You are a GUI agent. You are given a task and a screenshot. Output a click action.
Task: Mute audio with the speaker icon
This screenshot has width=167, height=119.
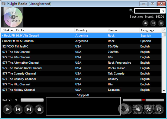[x=138, y=109]
